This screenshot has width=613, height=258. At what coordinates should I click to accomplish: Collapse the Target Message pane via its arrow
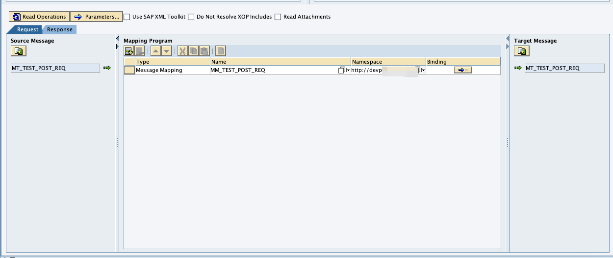[508, 47]
